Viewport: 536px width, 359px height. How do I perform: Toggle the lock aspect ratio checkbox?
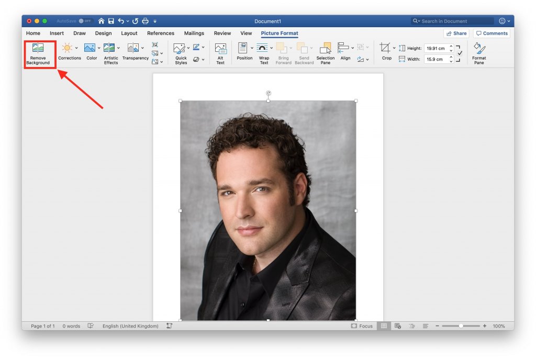459,53
